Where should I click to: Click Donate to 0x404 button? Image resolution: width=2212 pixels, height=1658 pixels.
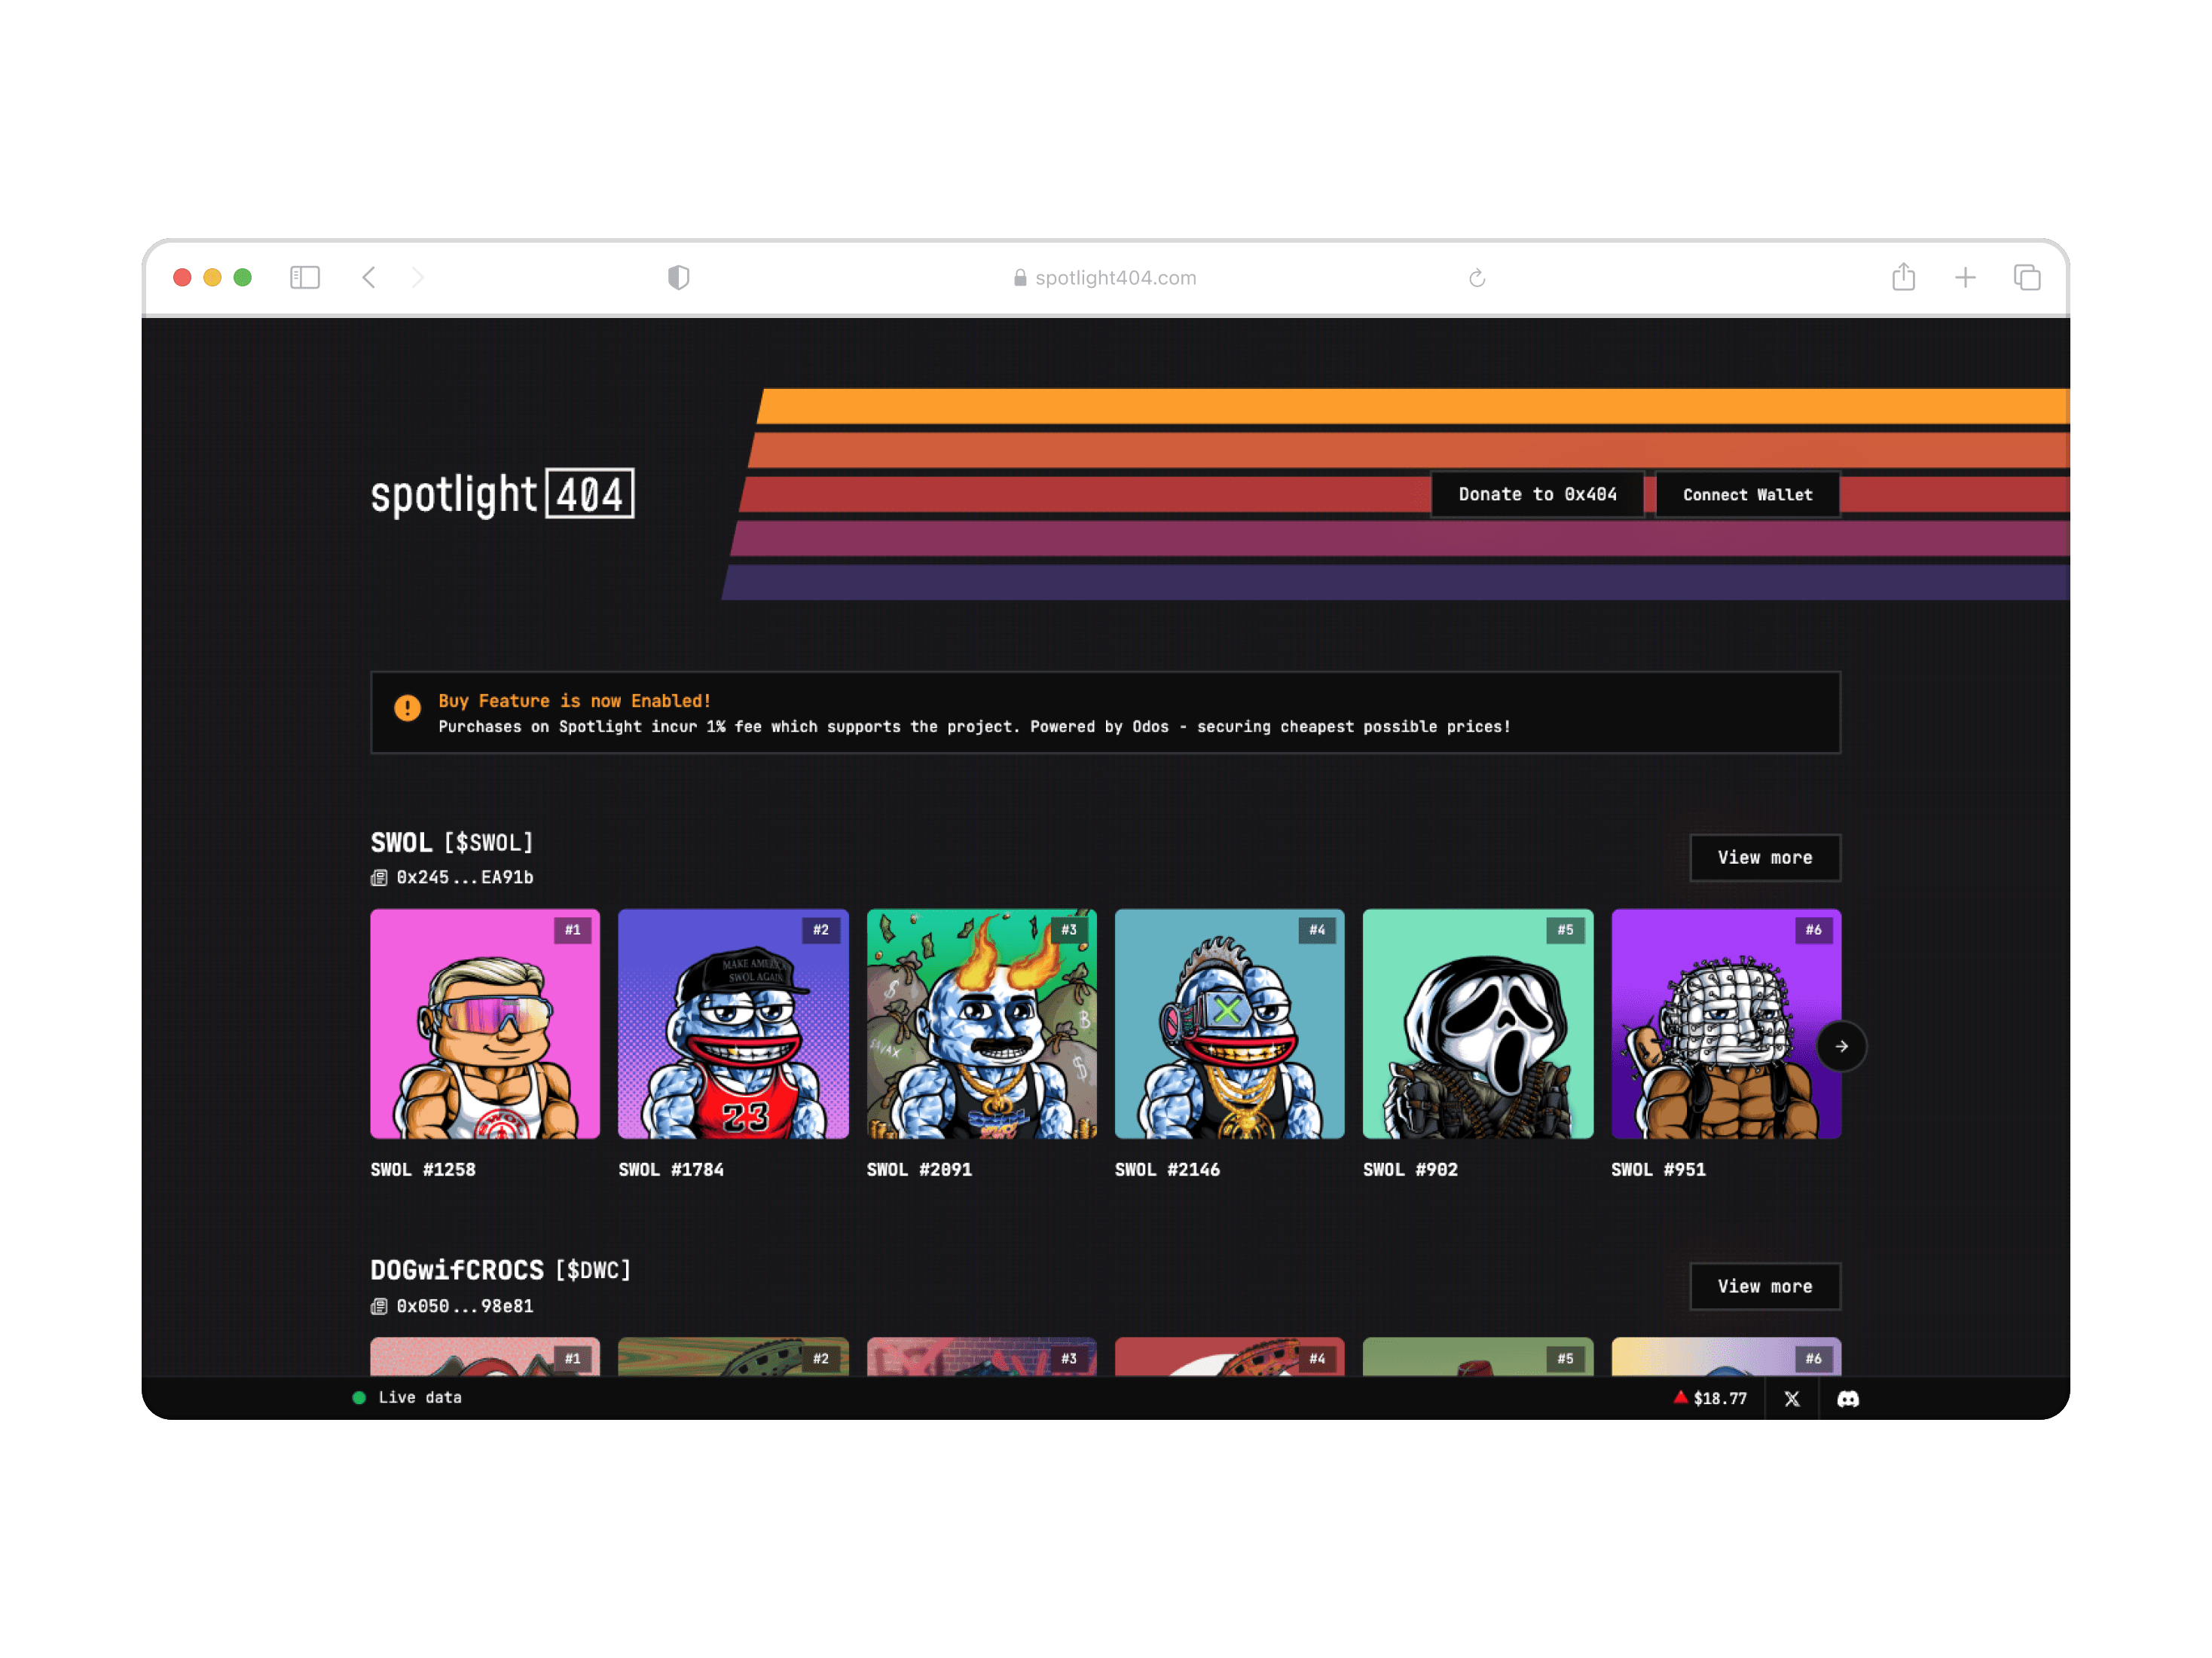1536,494
